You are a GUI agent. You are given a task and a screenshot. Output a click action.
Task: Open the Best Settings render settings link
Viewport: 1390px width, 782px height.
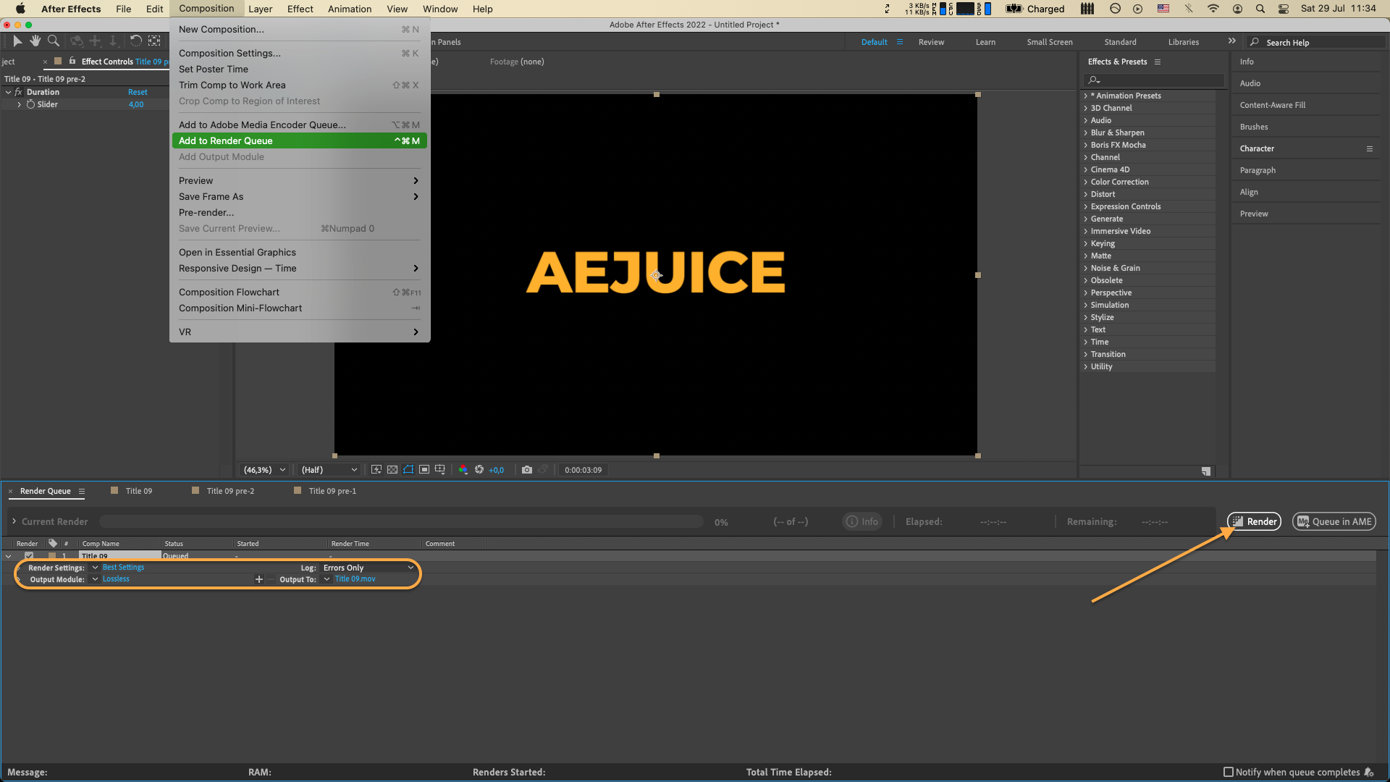(123, 568)
